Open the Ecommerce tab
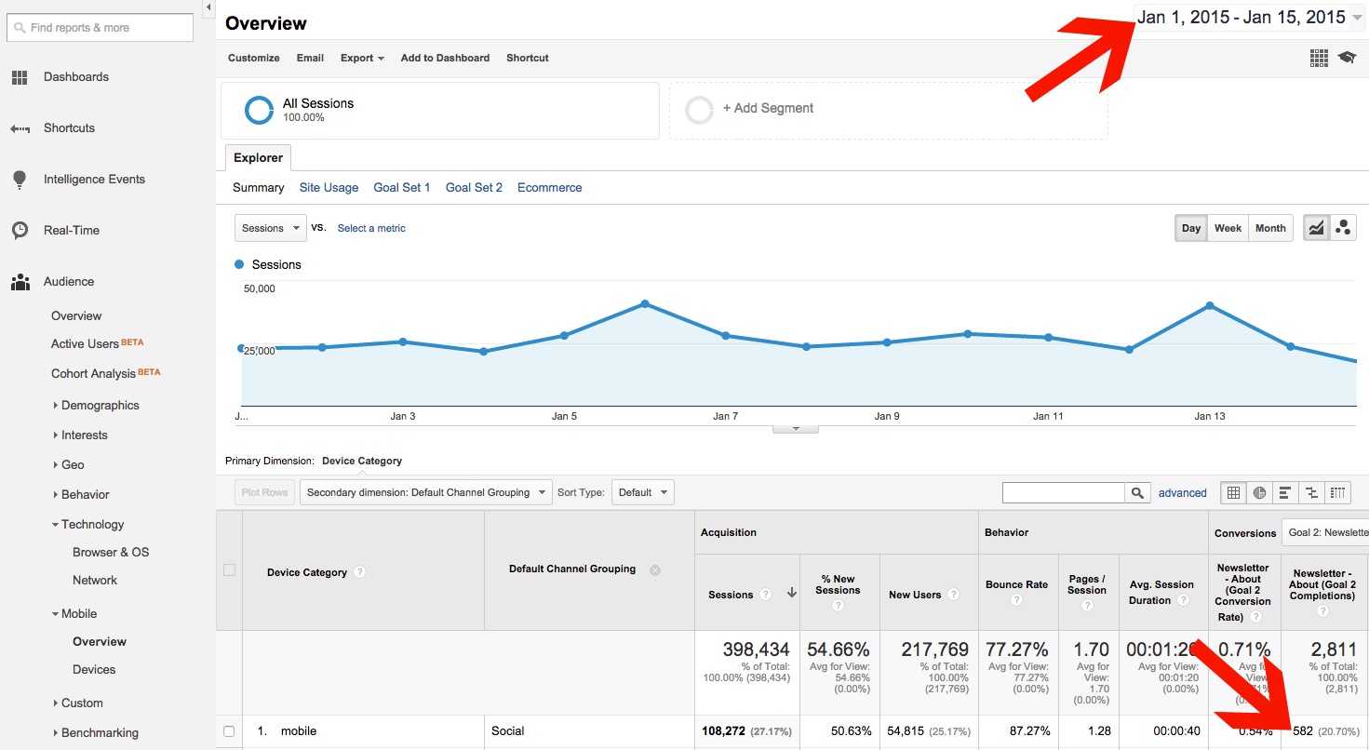Screen dimensions: 1369x750 click(549, 187)
